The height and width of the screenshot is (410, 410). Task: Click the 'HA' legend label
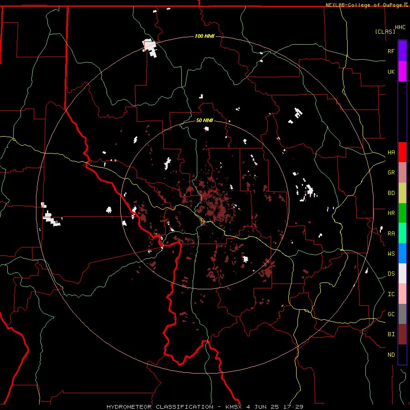pyautogui.click(x=391, y=152)
